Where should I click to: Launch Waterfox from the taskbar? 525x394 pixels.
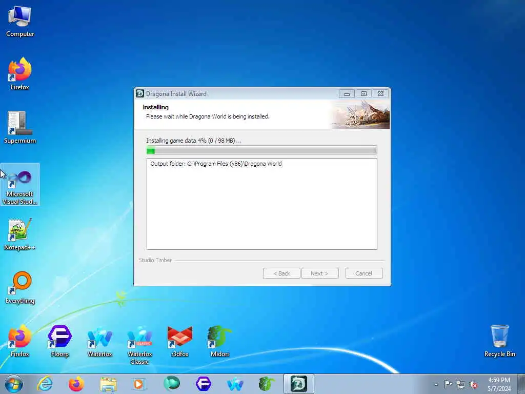point(235,384)
